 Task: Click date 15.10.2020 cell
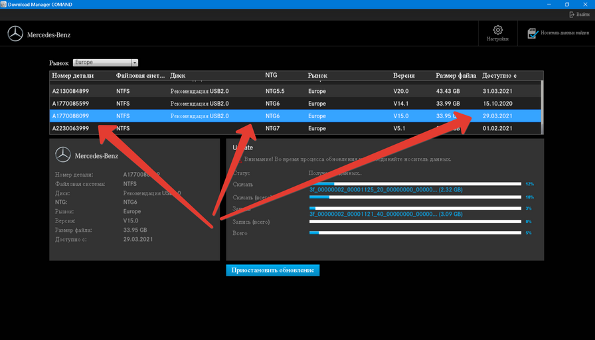coord(497,104)
